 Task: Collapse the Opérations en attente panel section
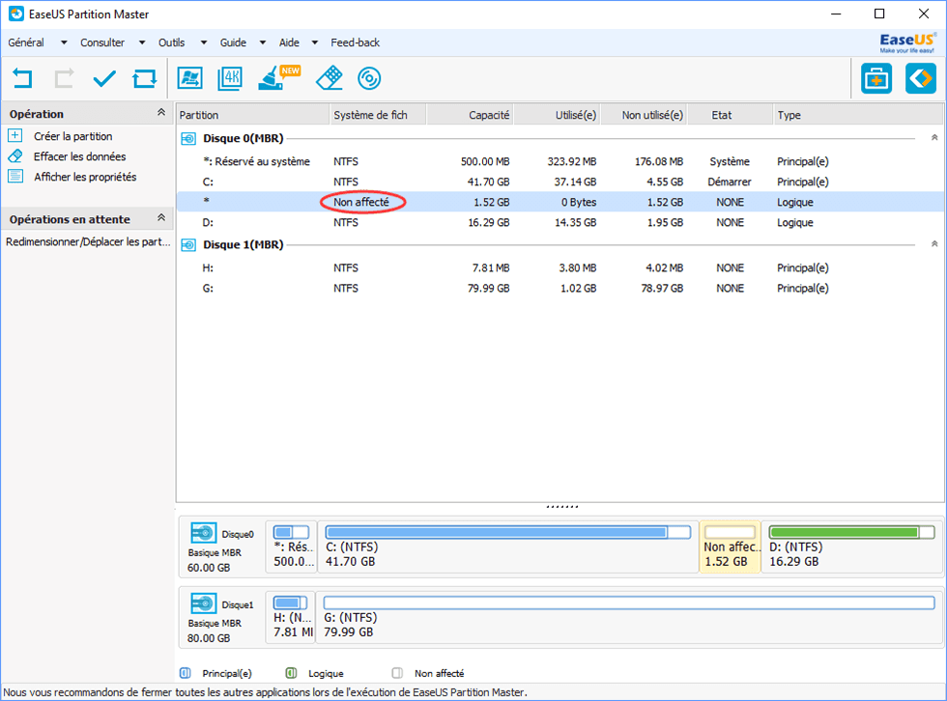pos(161,217)
